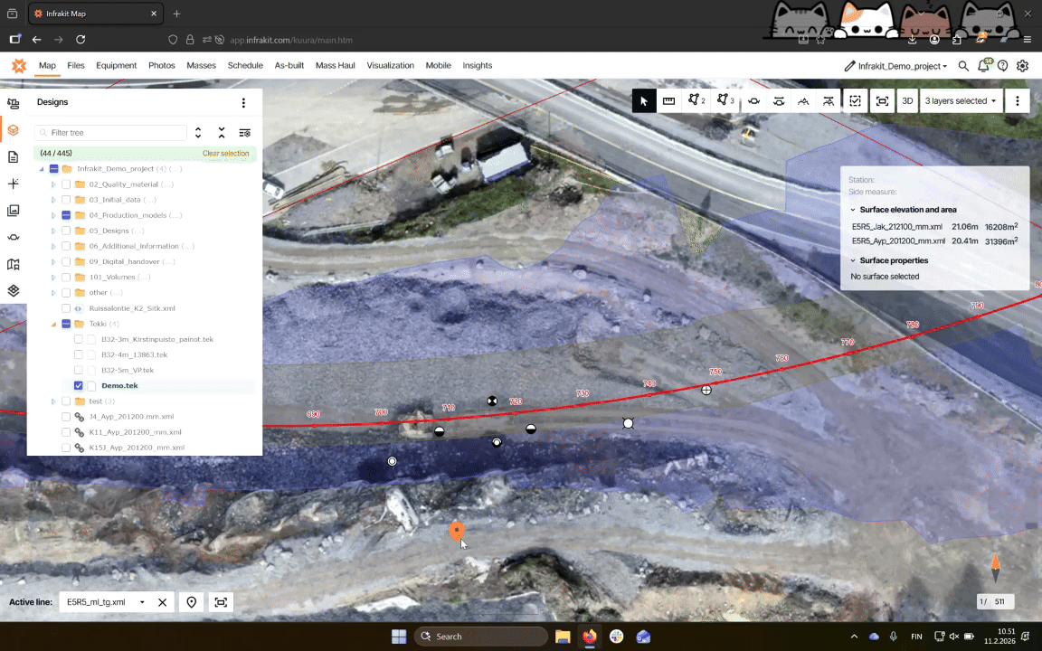Viewport: 1042px width, 651px height.
Task: Open the project search magnifier icon
Action: point(963,66)
